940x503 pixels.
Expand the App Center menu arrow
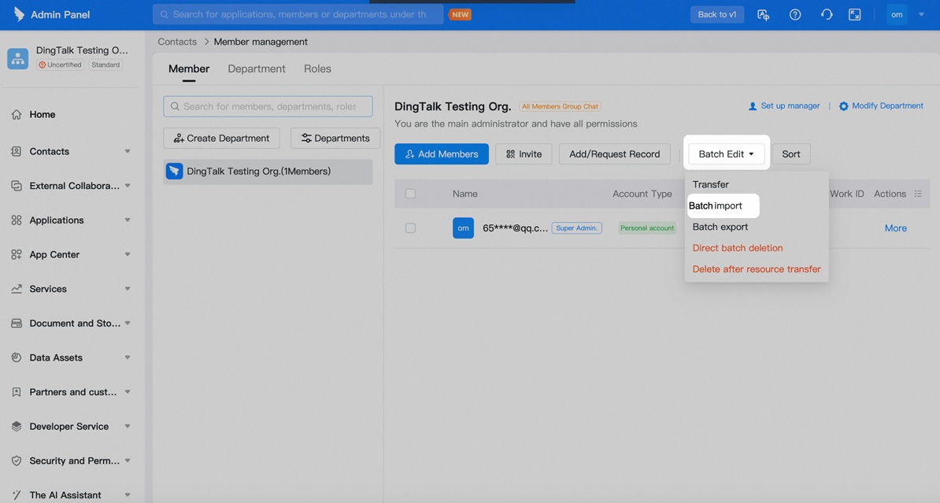pos(127,254)
